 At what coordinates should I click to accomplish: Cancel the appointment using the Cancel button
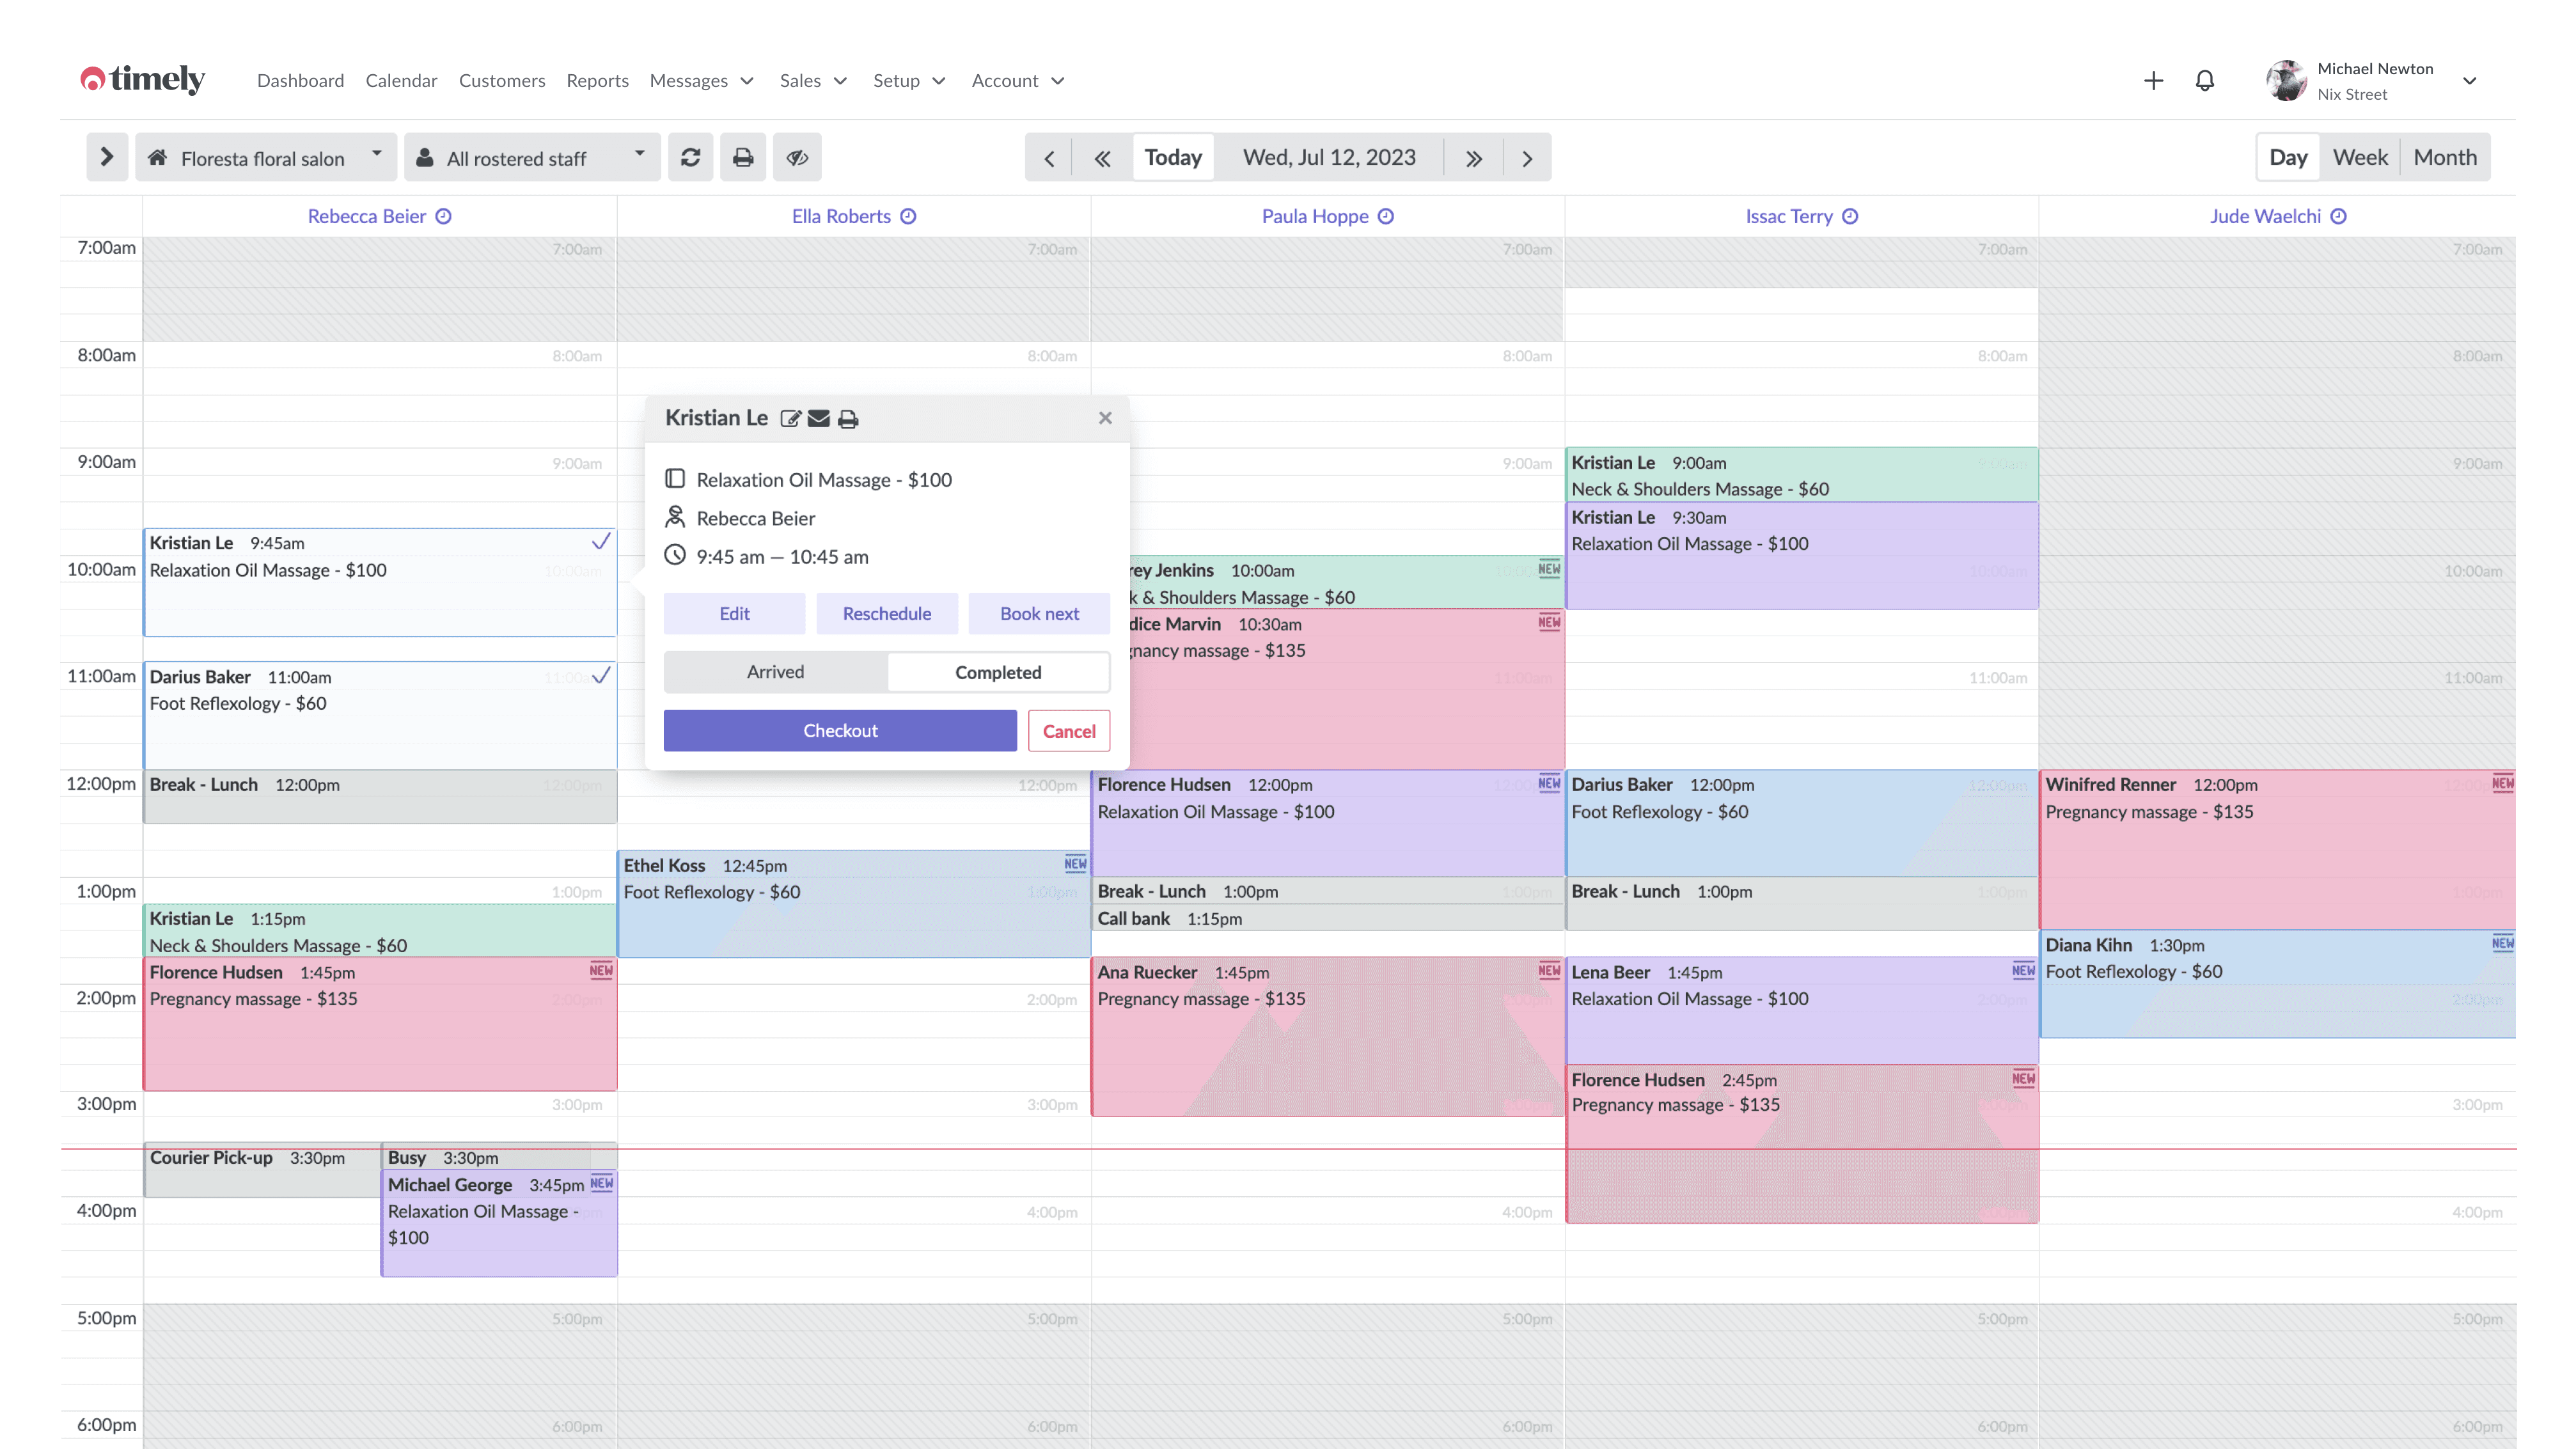tap(1069, 731)
